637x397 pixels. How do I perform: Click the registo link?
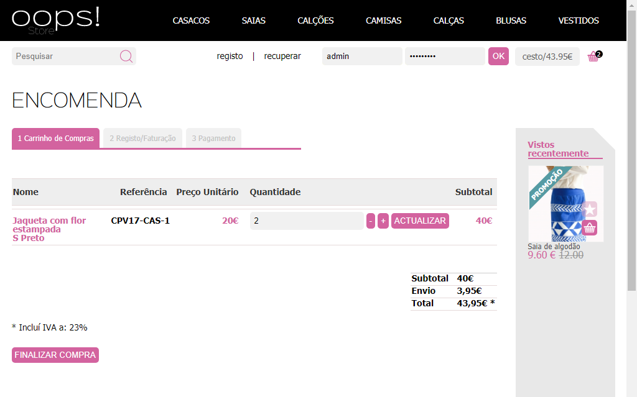(x=230, y=56)
